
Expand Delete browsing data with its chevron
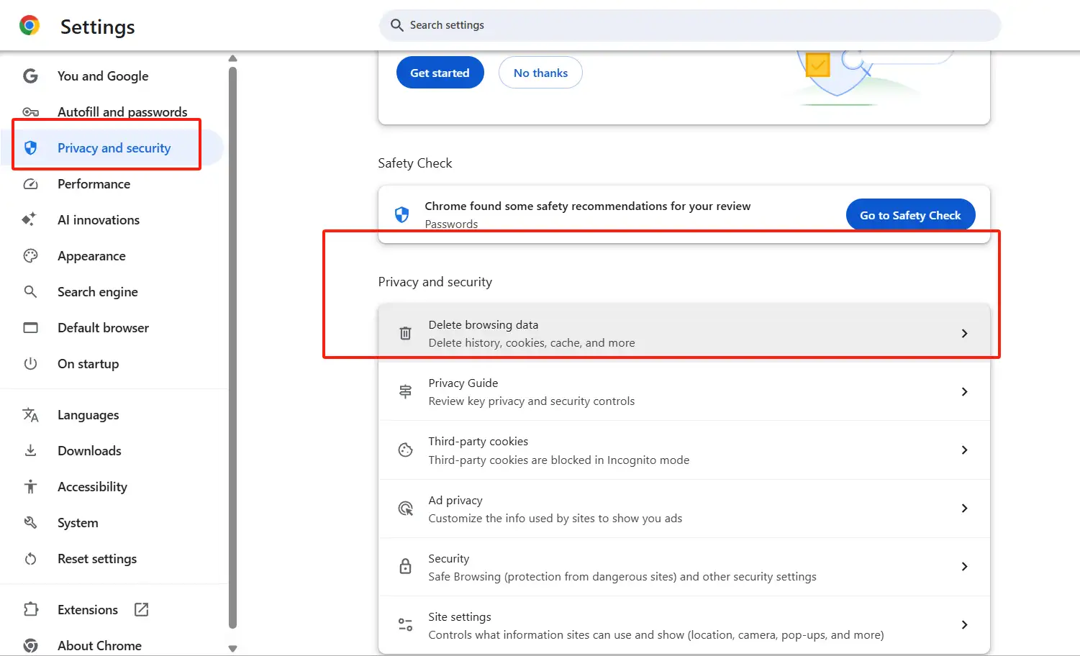point(965,333)
